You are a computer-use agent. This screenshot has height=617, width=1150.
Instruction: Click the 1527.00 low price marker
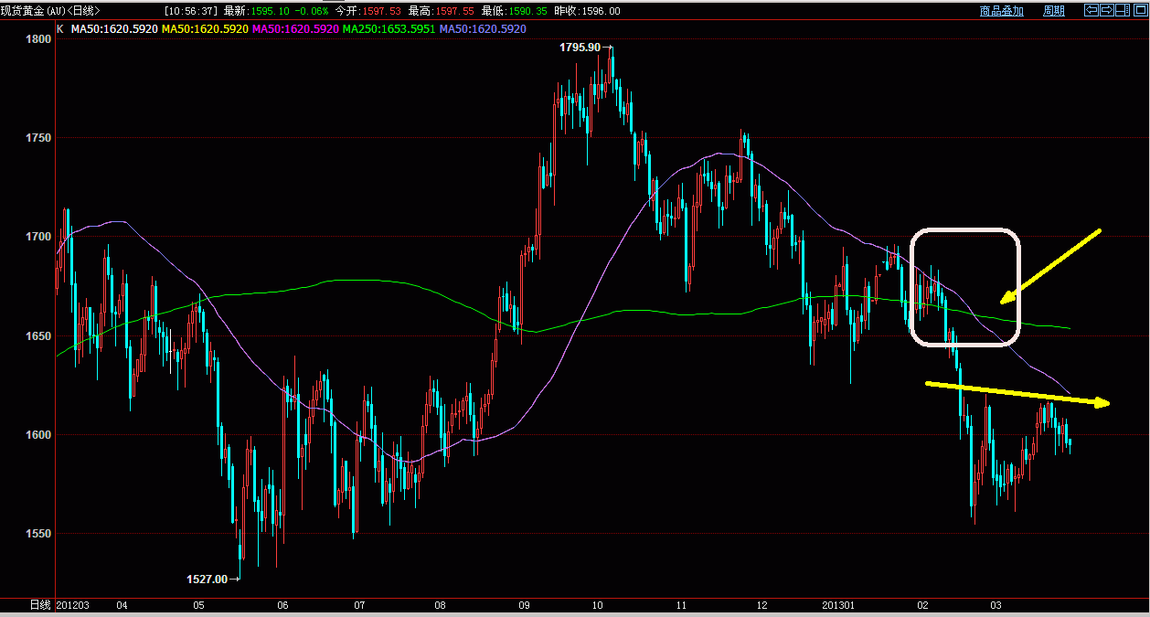(x=207, y=579)
